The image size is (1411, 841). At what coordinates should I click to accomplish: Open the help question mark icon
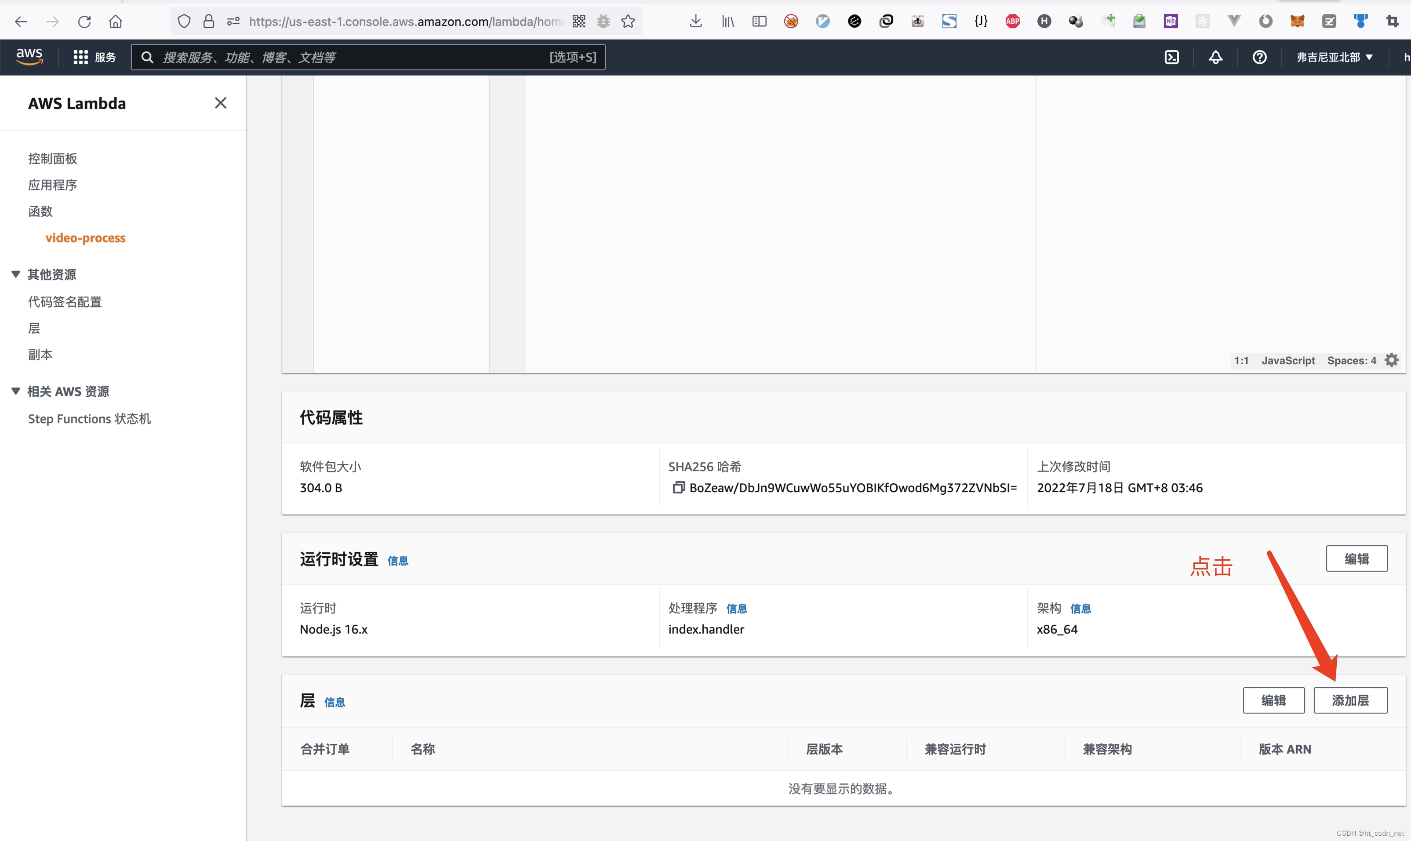(x=1259, y=57)
